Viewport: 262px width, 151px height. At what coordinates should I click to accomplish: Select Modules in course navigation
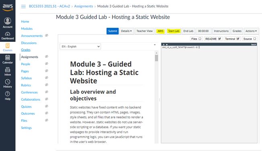pyautogui.click(x=27, y=29)
